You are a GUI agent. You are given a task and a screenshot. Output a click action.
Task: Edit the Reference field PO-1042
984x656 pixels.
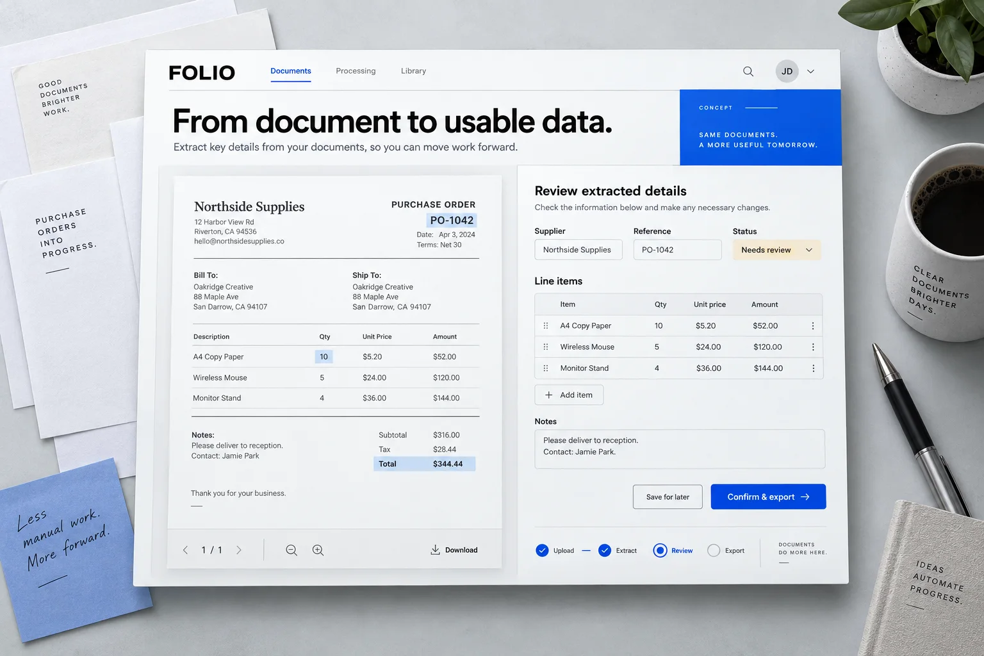pos(677,250)
